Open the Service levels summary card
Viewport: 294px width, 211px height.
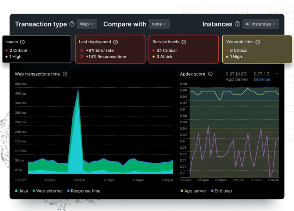pos(184,49)
